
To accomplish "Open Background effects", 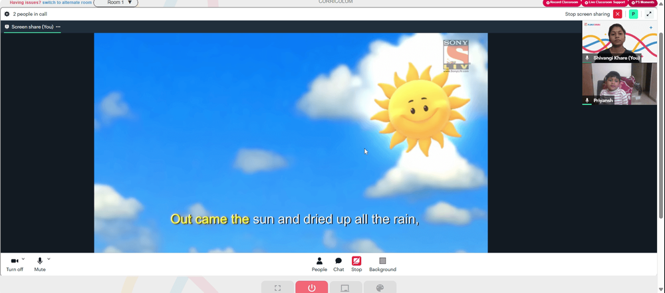I will coord(382,264).
